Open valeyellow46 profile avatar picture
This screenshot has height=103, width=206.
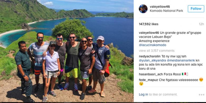(x=143, y=9)
